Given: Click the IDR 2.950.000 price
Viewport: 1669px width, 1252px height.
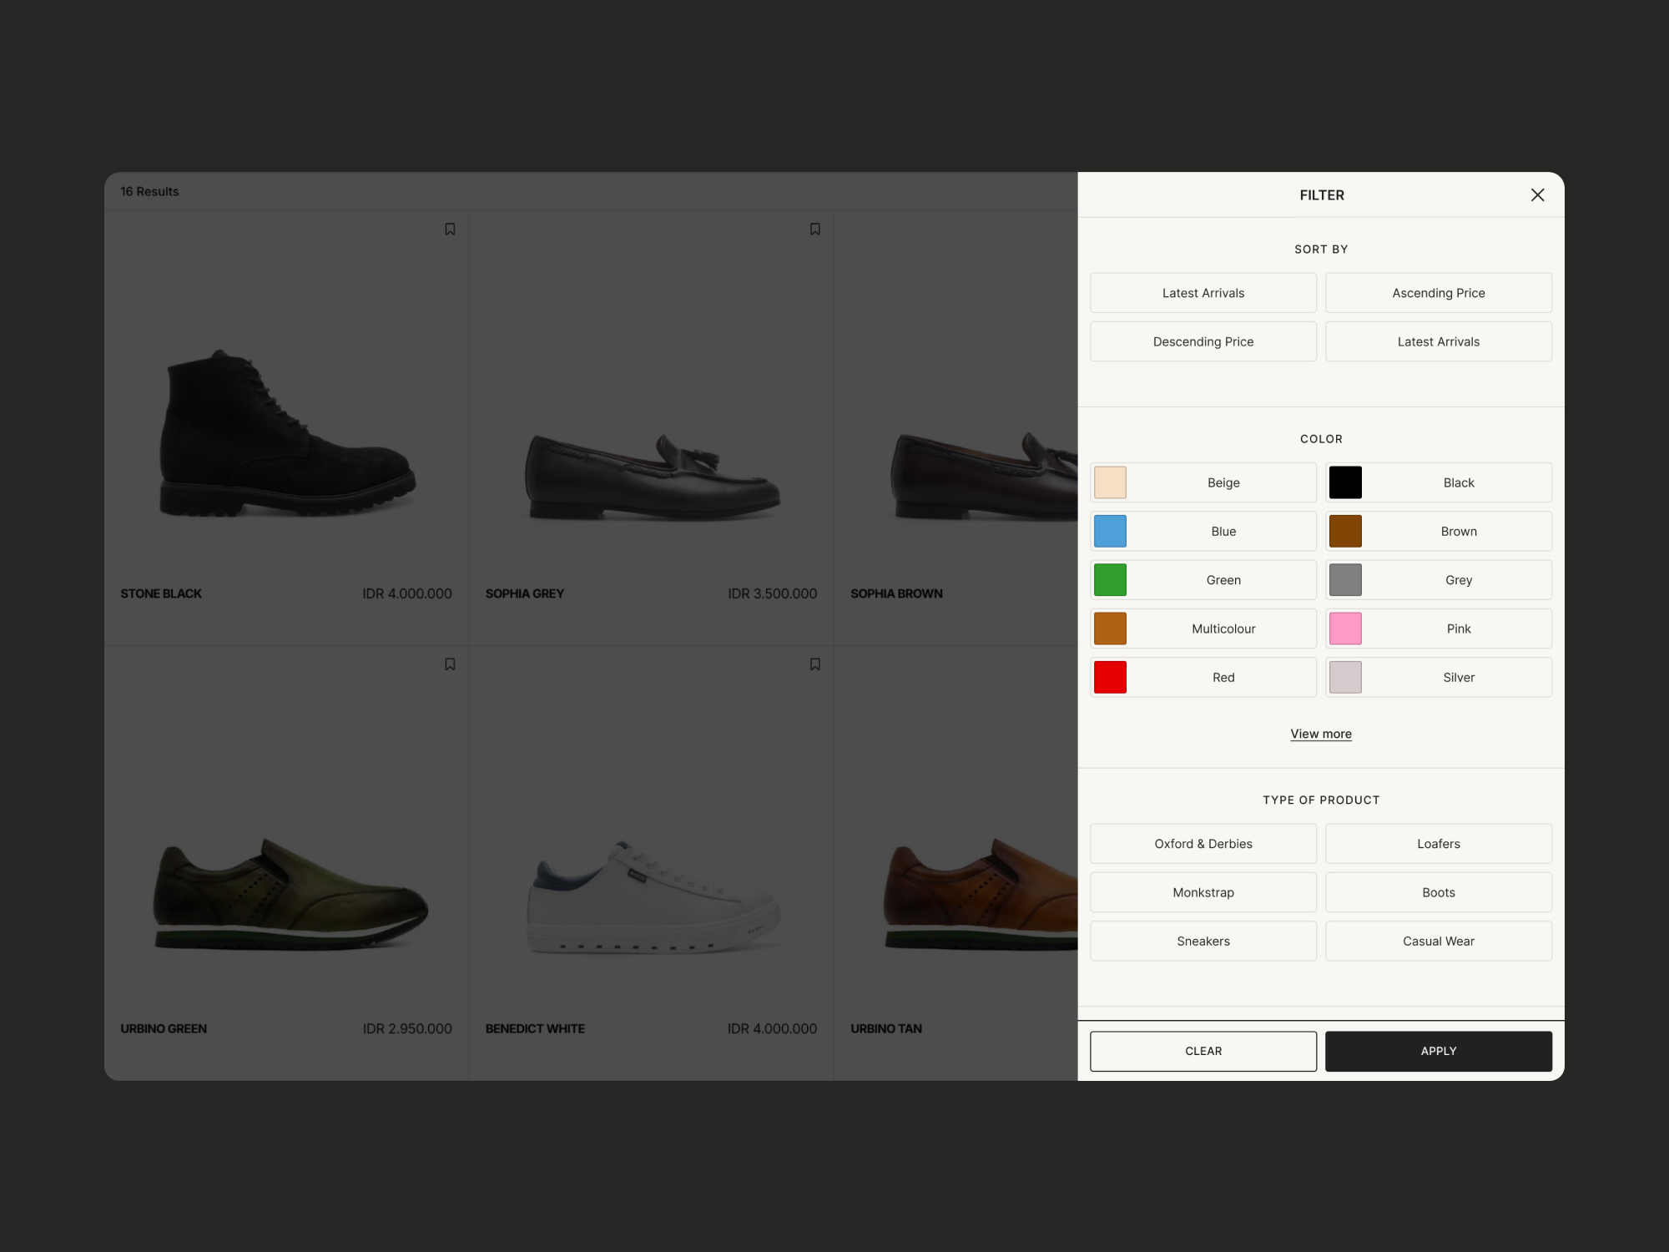Looking at the screenshot, I should (x=407, y=1028).
